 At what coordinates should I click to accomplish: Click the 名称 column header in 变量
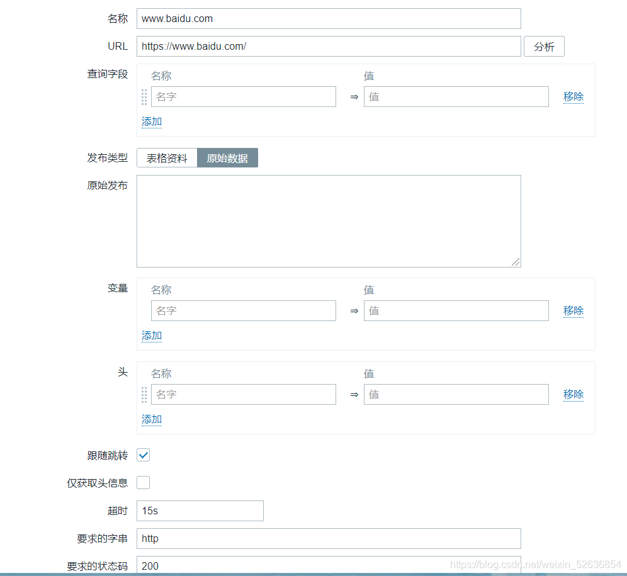pos(161,290)
